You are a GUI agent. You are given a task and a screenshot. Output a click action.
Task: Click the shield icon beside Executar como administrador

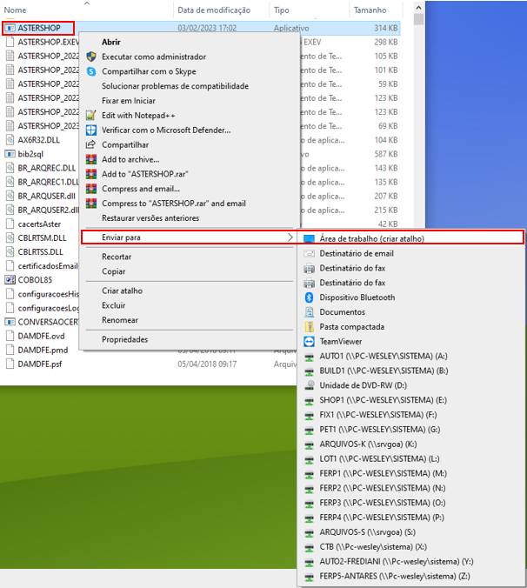(91, 57)
